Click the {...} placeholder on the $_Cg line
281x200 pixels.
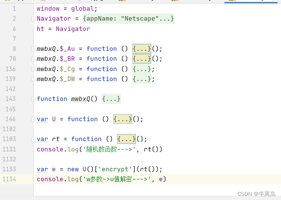pos(142,69)
